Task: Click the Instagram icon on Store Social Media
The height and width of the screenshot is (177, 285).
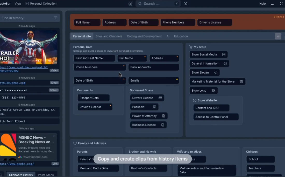Action: (224, 55)
